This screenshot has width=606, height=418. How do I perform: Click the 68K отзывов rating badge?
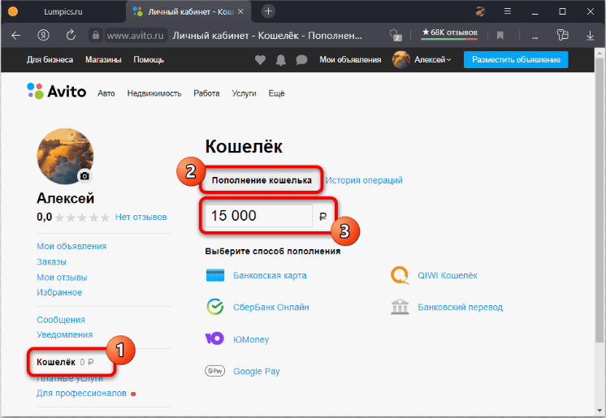point(449,32)
